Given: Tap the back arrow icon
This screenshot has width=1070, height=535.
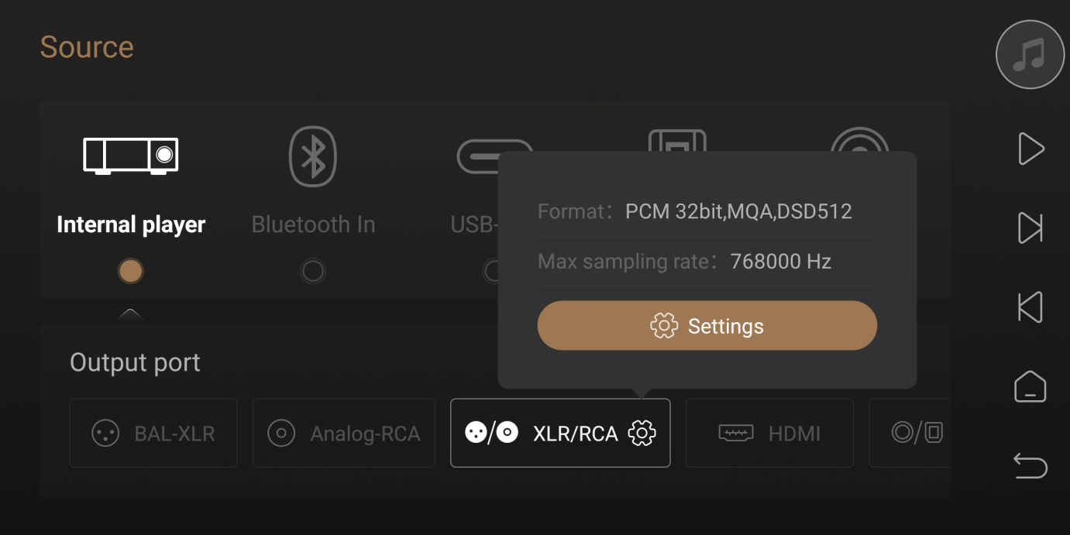Looking at the screenshot, I should (x=1030, y=466).
